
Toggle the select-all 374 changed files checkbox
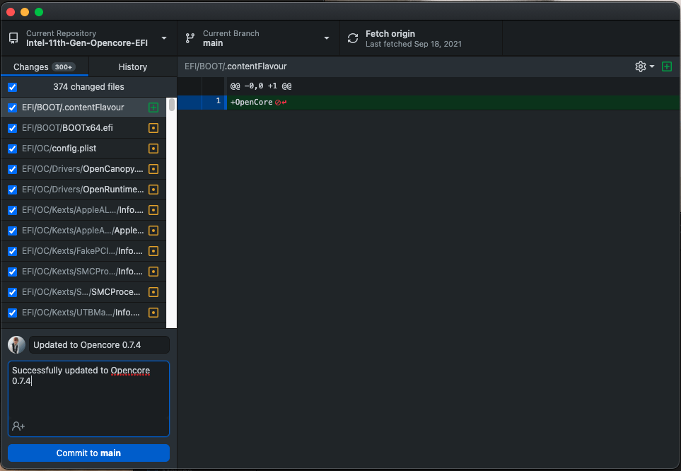(13, 87)
